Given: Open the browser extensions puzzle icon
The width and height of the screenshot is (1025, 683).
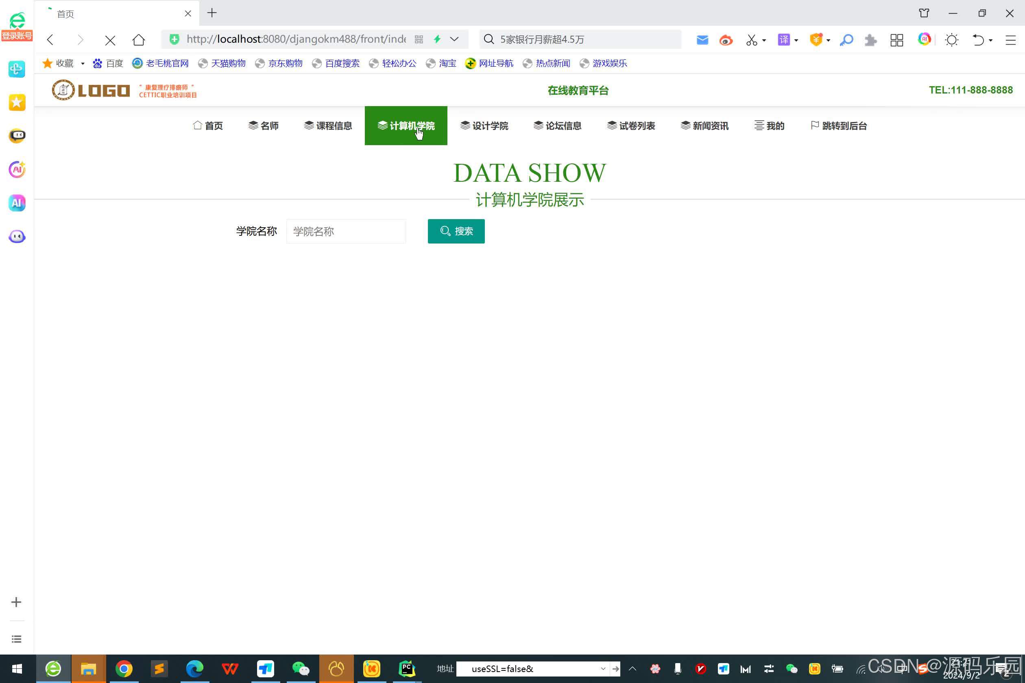Looking at the screenshot, I should point(870,40).
